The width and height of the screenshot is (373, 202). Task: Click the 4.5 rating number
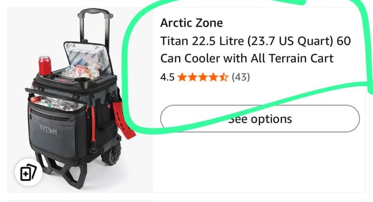click(x=168, y=77)
